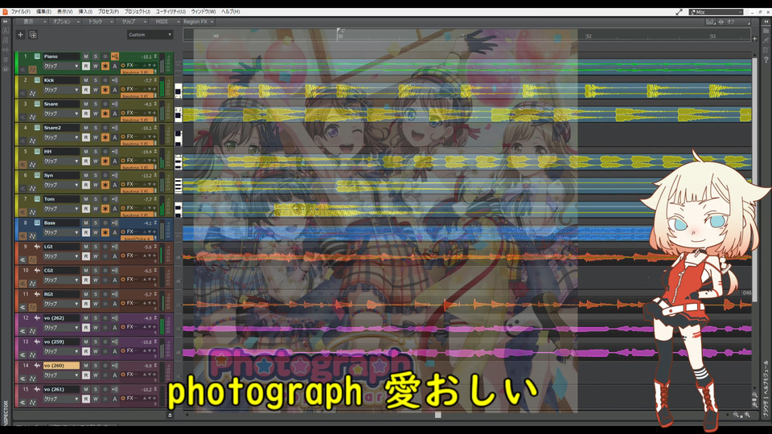Click the FX rack label on Tom track
Image resolution: width=772 pixels, height=434 pixels.
click(131, 208)
